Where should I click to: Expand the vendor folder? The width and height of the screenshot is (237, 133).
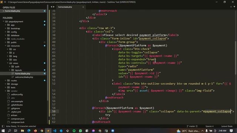pyautogui.click(x=6, y=91)
